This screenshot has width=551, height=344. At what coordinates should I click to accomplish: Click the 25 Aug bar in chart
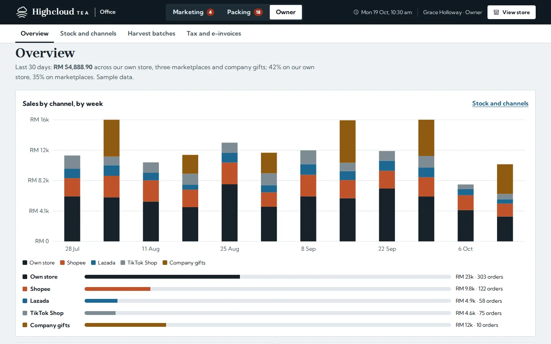point(230,192)
